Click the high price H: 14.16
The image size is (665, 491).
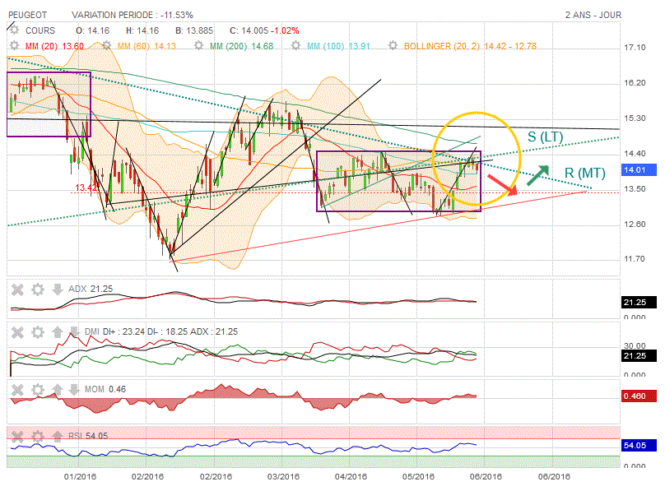(142, 30)
